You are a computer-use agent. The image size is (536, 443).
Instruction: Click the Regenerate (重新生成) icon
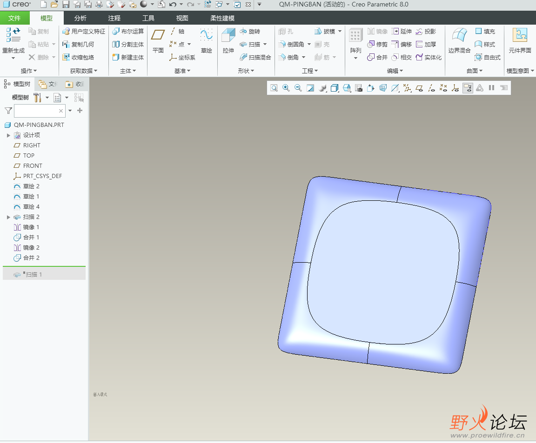(x=13, y=34)
